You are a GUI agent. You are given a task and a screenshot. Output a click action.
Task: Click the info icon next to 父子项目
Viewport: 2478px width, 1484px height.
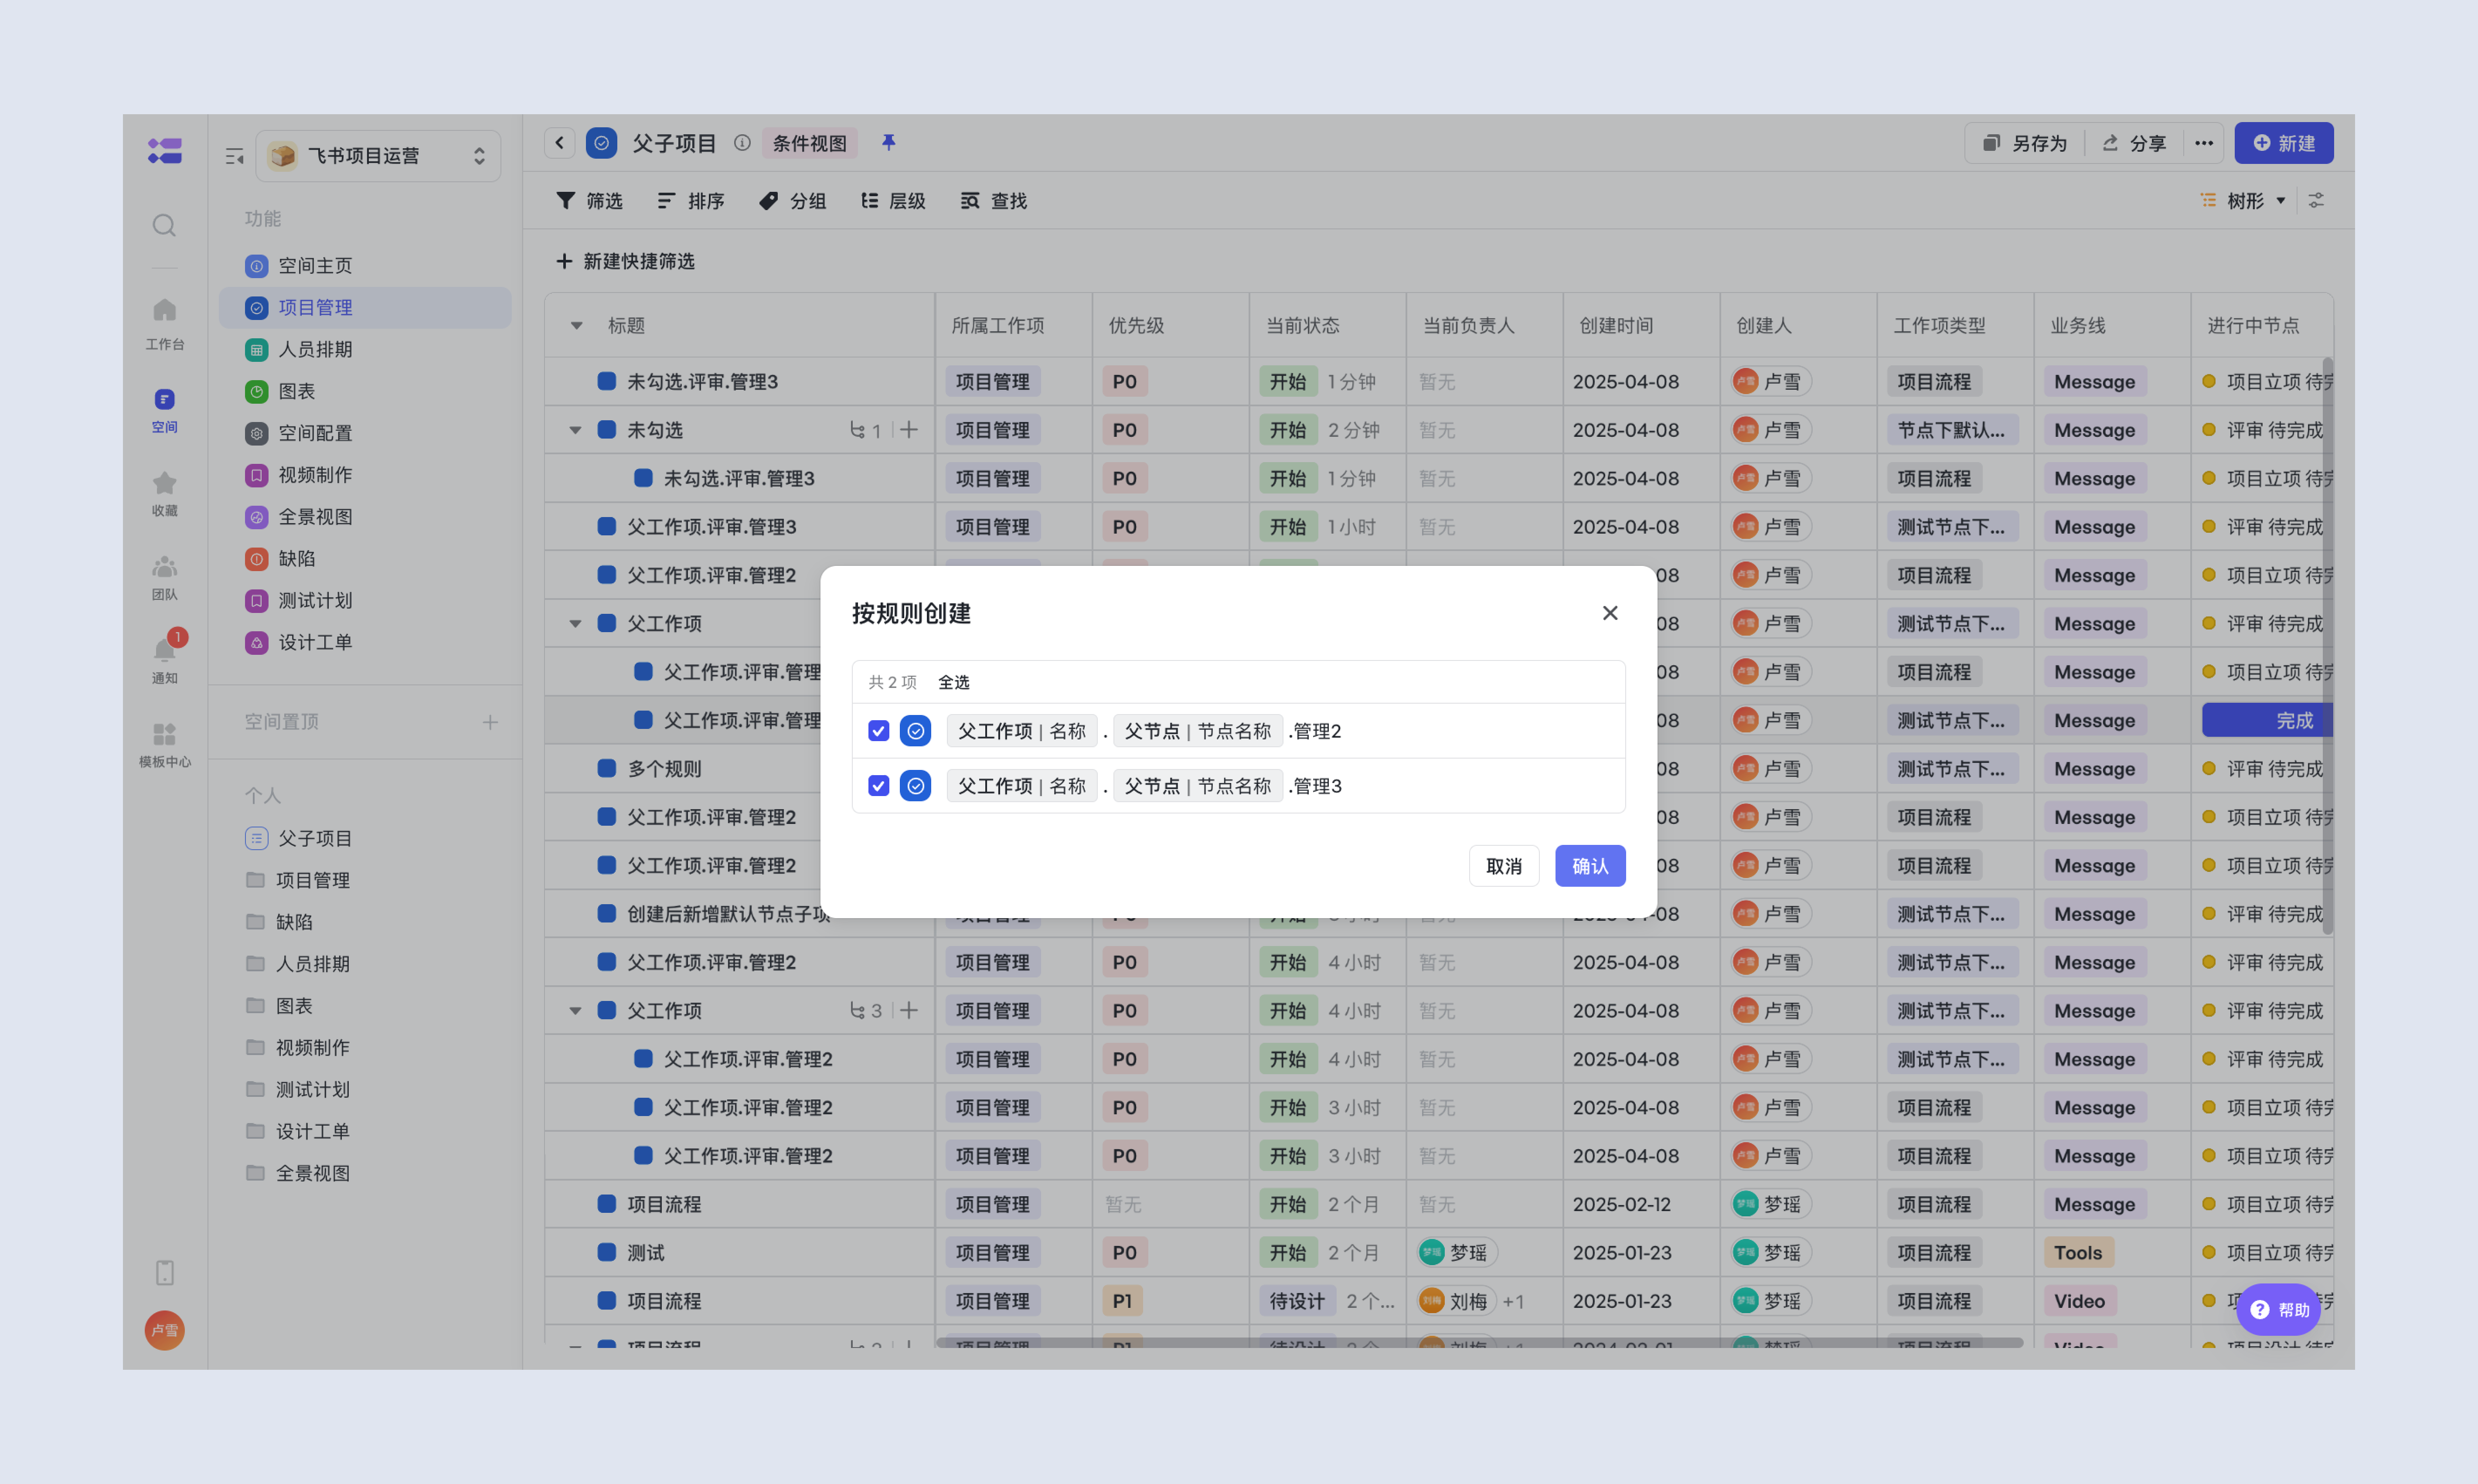pos(742,143)
